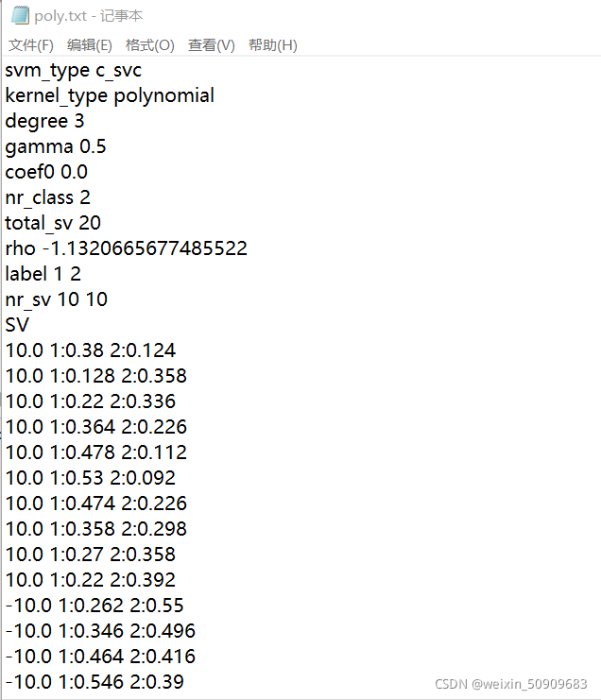Screen dimensions: 601x700
Task: Click on the nr_sv 10 10 line
Action: (x=57, y=299)
